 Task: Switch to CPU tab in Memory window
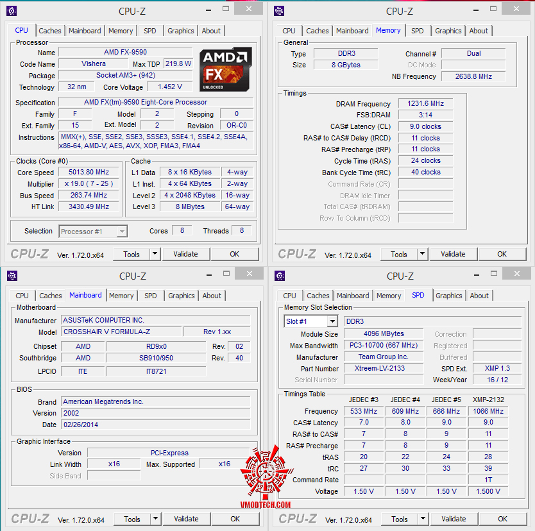(x=289, y=31)
